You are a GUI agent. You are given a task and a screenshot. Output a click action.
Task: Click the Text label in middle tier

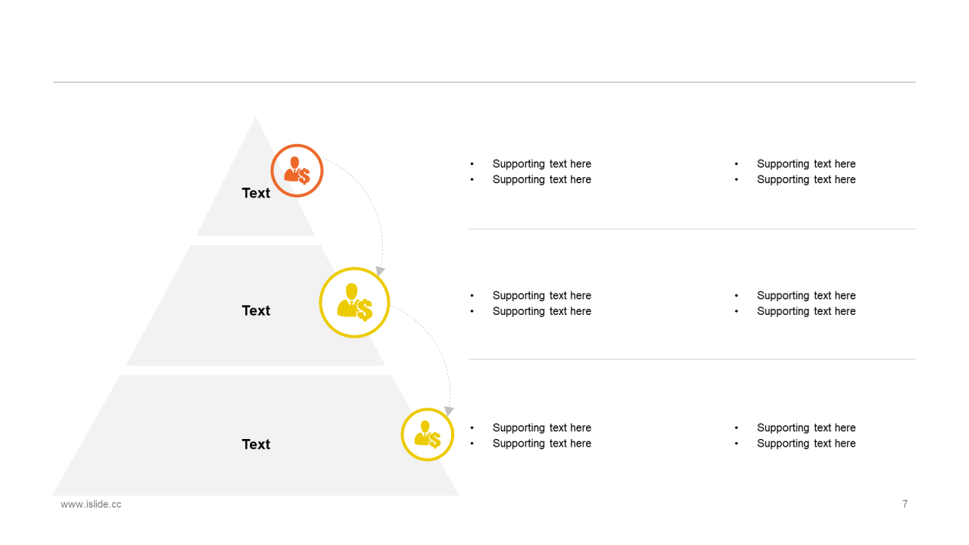[x=256, y=310]
